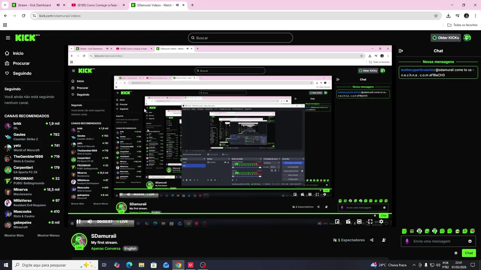Open chat settings gear
The image size is (481, 270).
coord(456,253)
